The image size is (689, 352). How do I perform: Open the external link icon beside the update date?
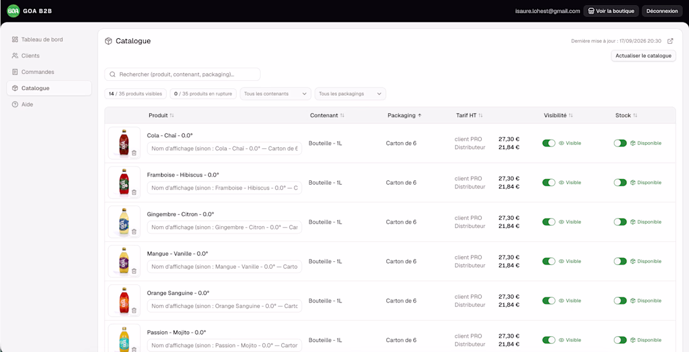(x=670, y=41)
